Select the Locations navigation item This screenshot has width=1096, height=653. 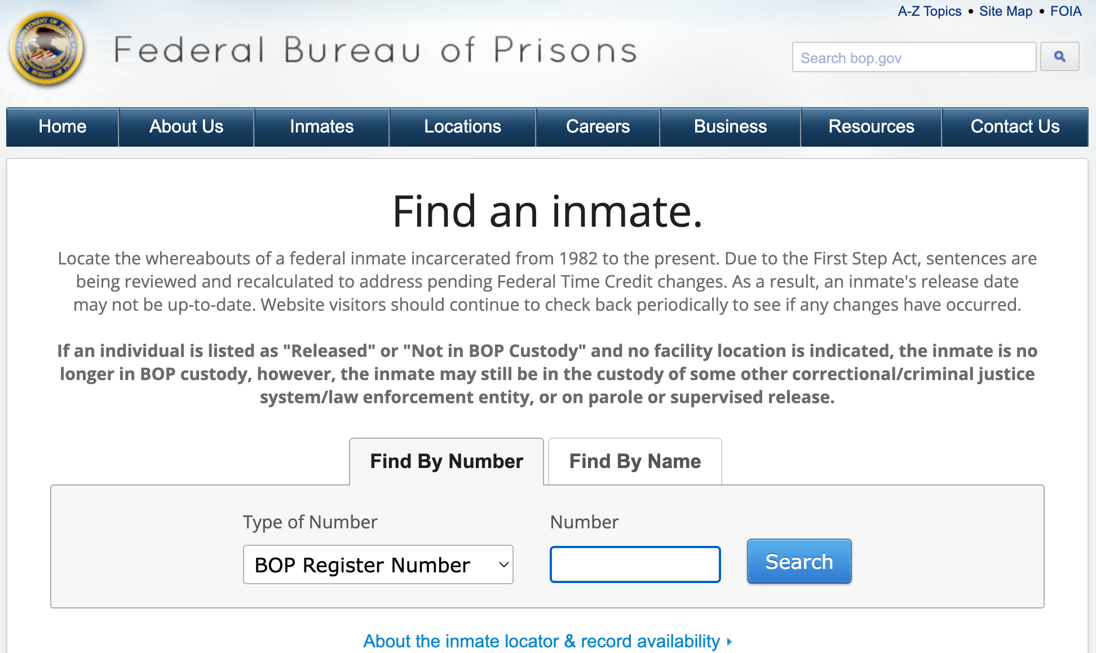(x=462, y=127)
